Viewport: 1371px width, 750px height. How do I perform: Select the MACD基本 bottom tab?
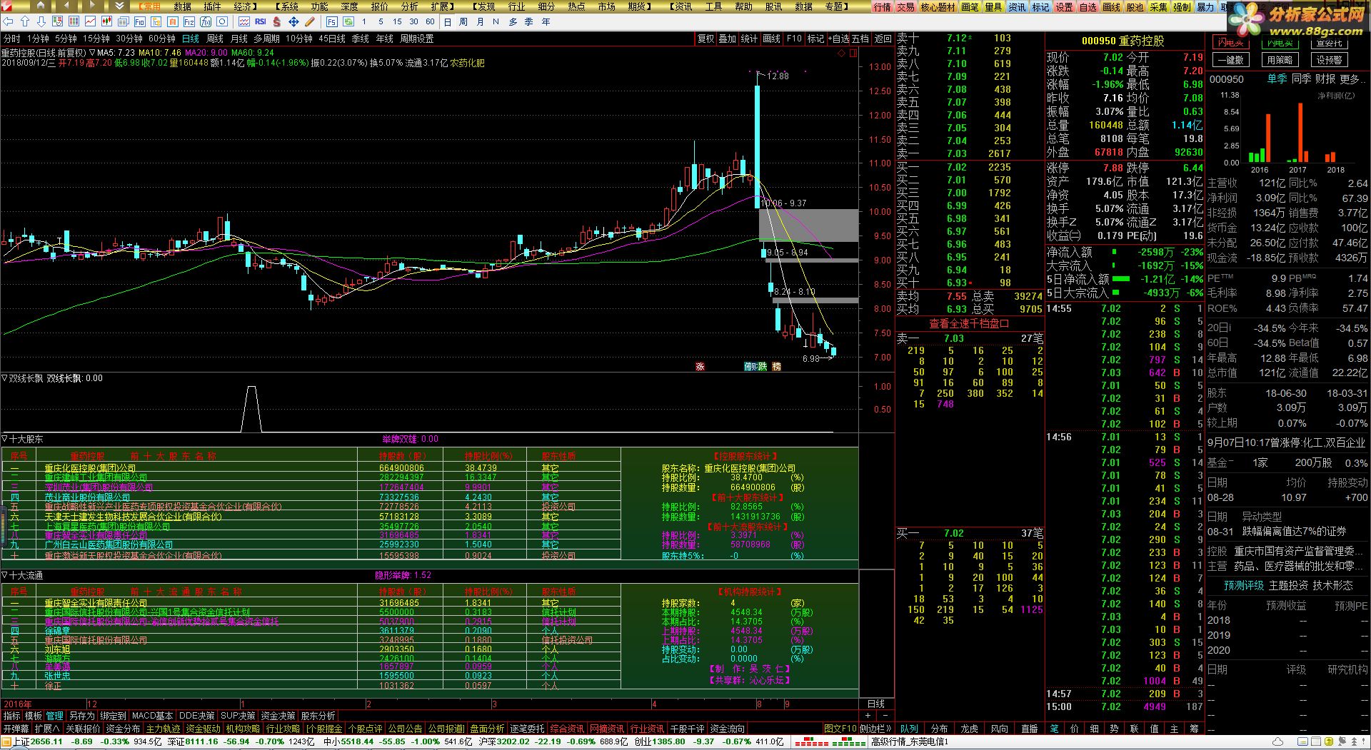click(x=152, y=716)
